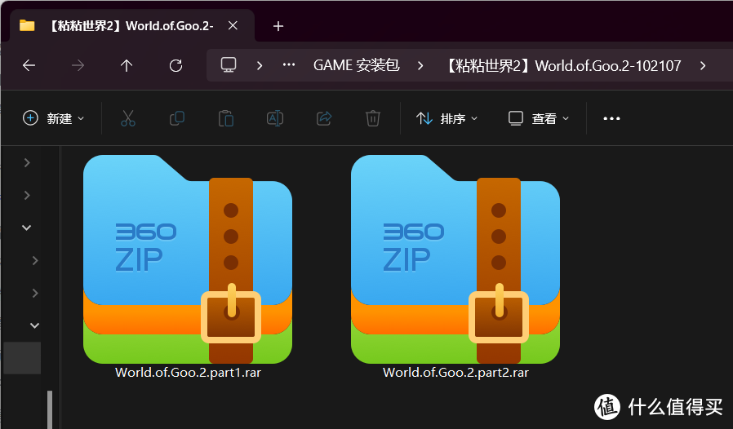Go forward with the right arrow
The image size is (733, 429).
78,65
